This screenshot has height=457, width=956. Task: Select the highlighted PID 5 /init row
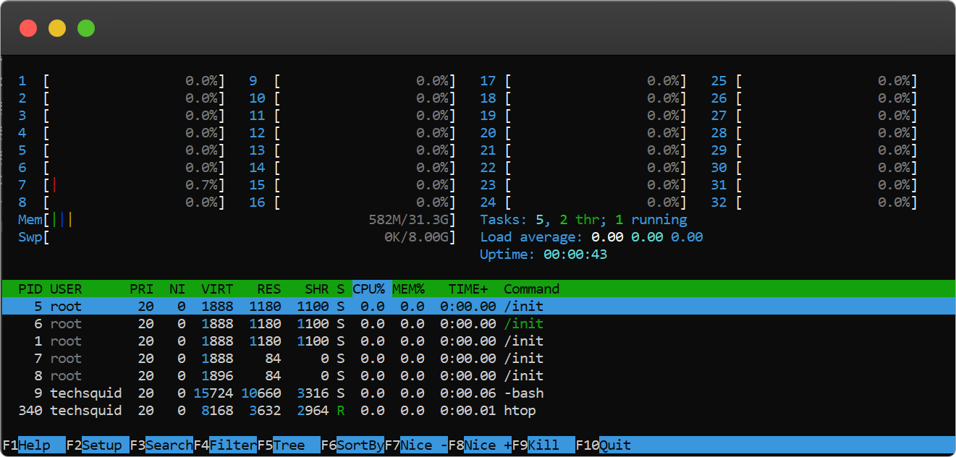click(478, 307)
